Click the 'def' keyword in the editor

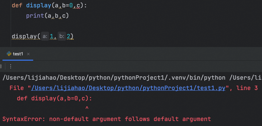click(x=17, y=6)
